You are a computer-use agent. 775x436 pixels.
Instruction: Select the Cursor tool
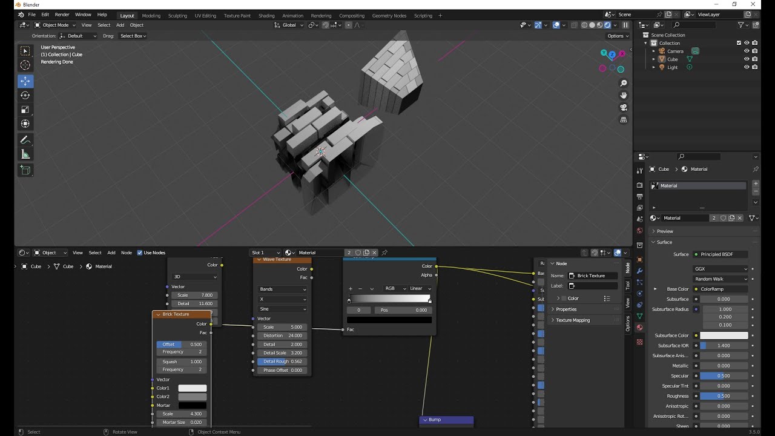(x=25, y=65)
